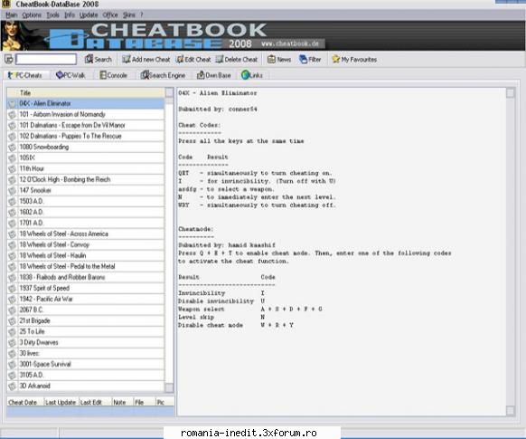Screen dimensions: 526x439
Task: Switch to the PC-Cheats tab
Action: (25, 75)
